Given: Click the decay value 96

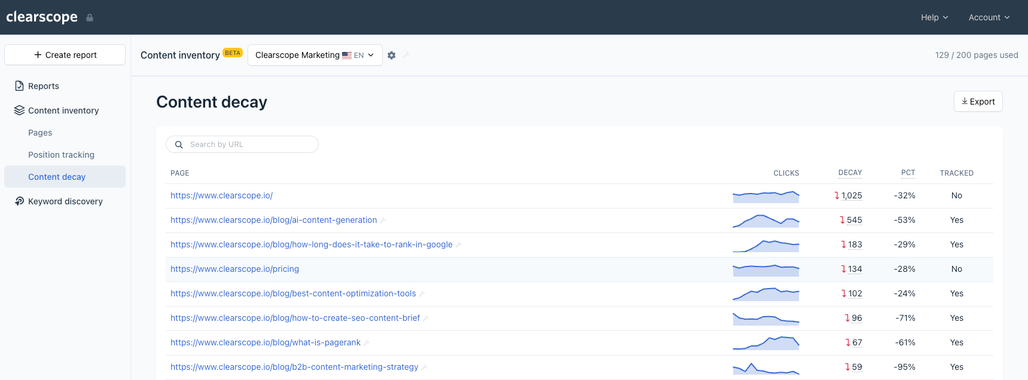Looking at the screenshot, I should coord(857,318).
